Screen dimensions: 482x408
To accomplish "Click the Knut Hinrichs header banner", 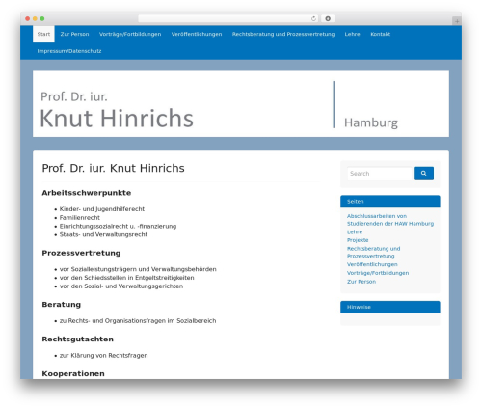I will pyautogui.click(x=241, y=104).
